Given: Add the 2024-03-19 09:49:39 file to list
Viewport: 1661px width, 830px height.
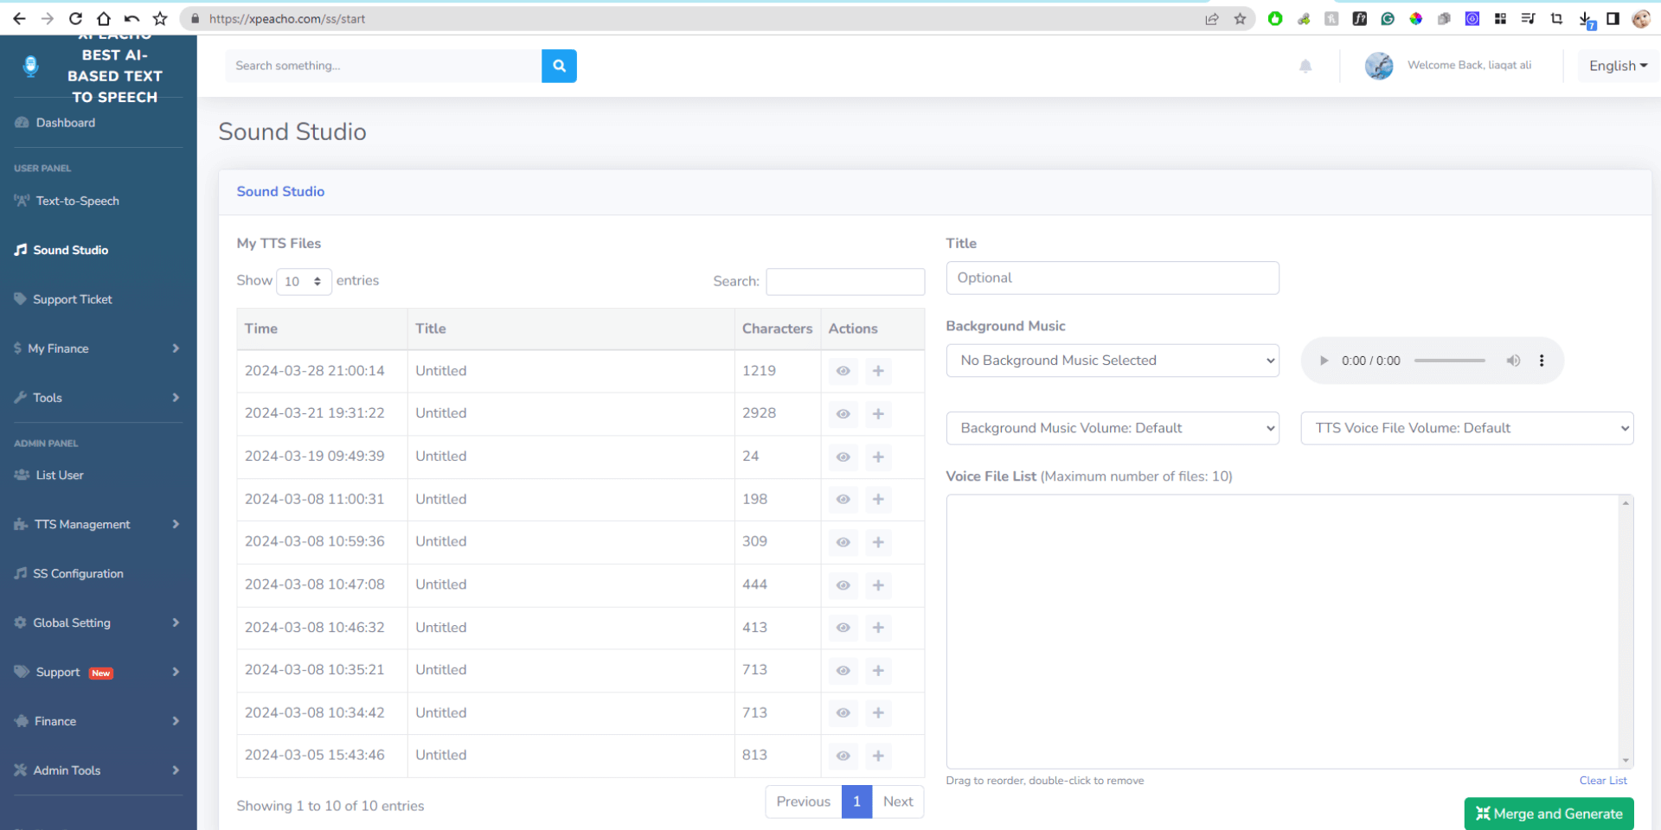Looking at the screenshot, I should (x=878, y=456).
